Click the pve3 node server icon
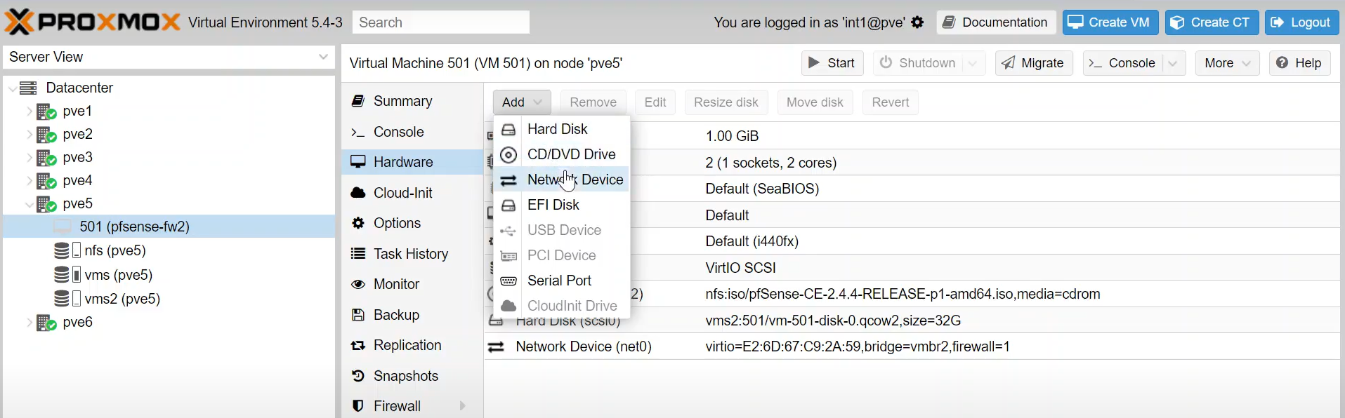 coord(46,158)
